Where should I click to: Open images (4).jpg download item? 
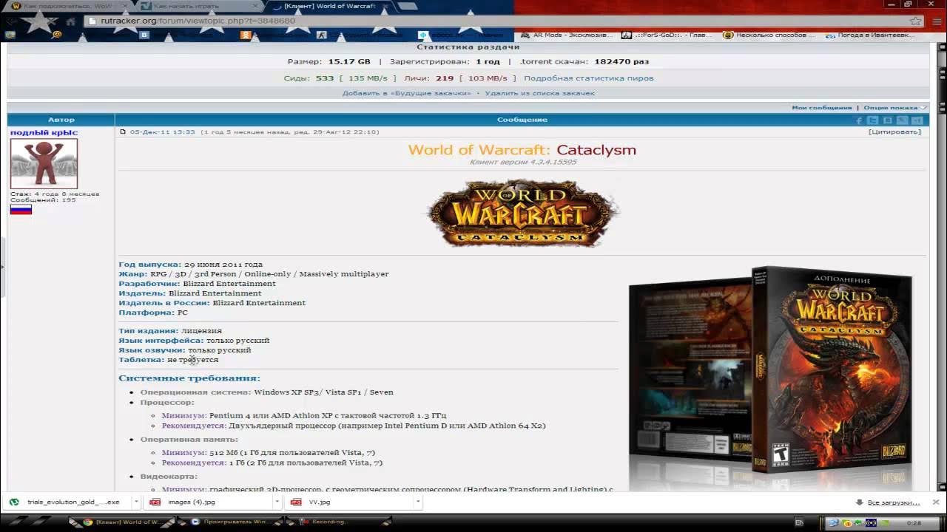(x=209, y=502)
